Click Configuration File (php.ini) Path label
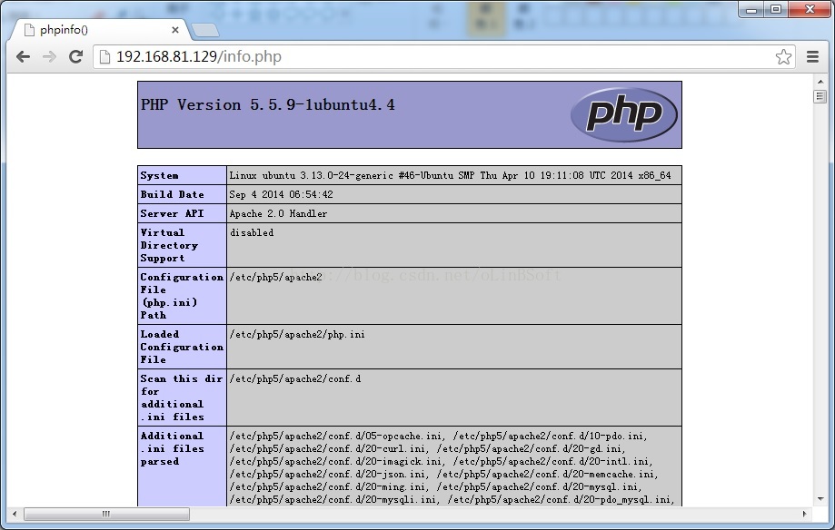Screen dimensions: 835x530 (182, 296)
